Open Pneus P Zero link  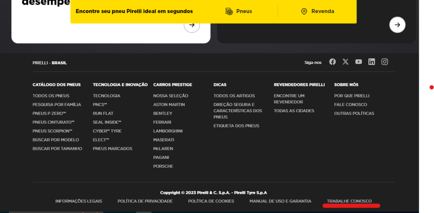[49, 113]
